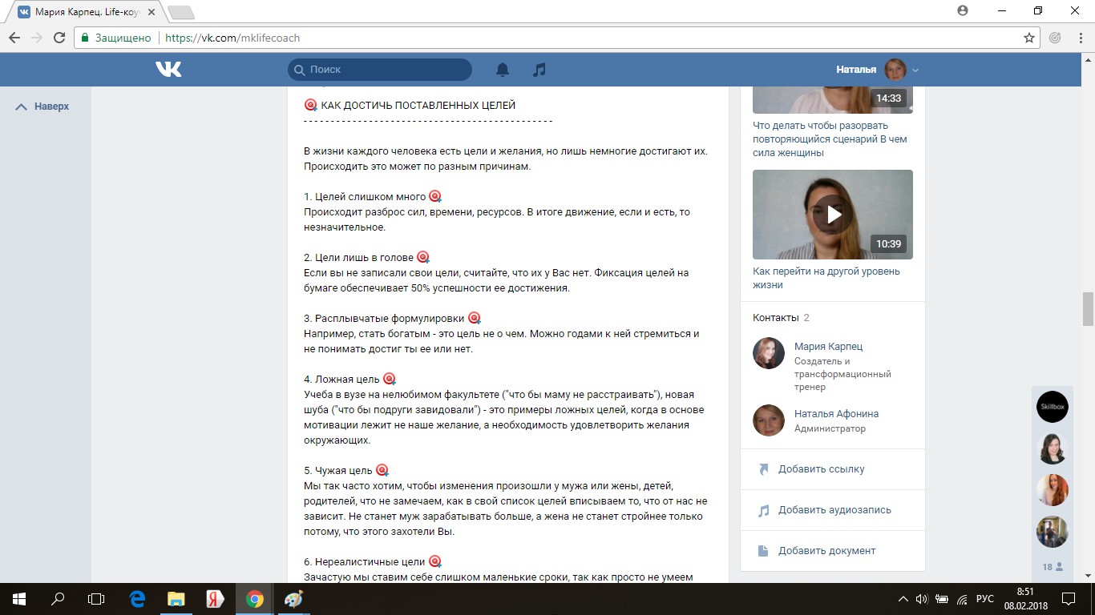Click the browser back arrow
1095x615 pixels.
click(14, 38)
